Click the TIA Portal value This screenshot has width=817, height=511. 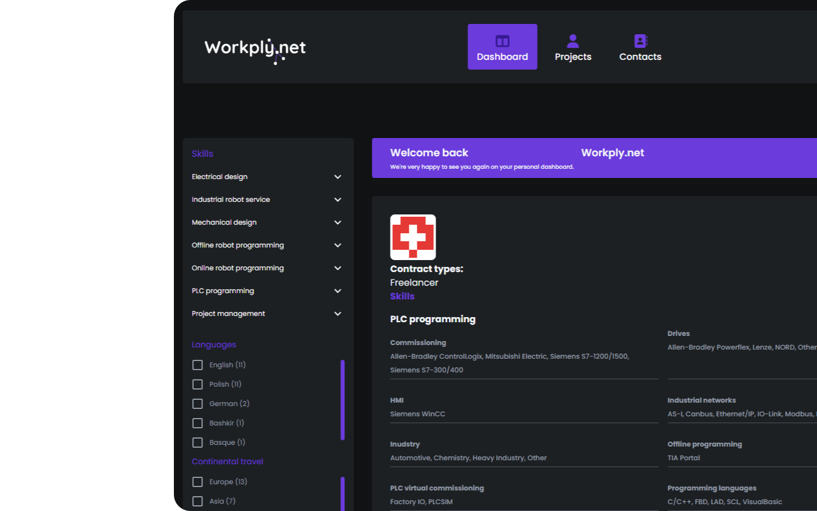coord(684,458)
